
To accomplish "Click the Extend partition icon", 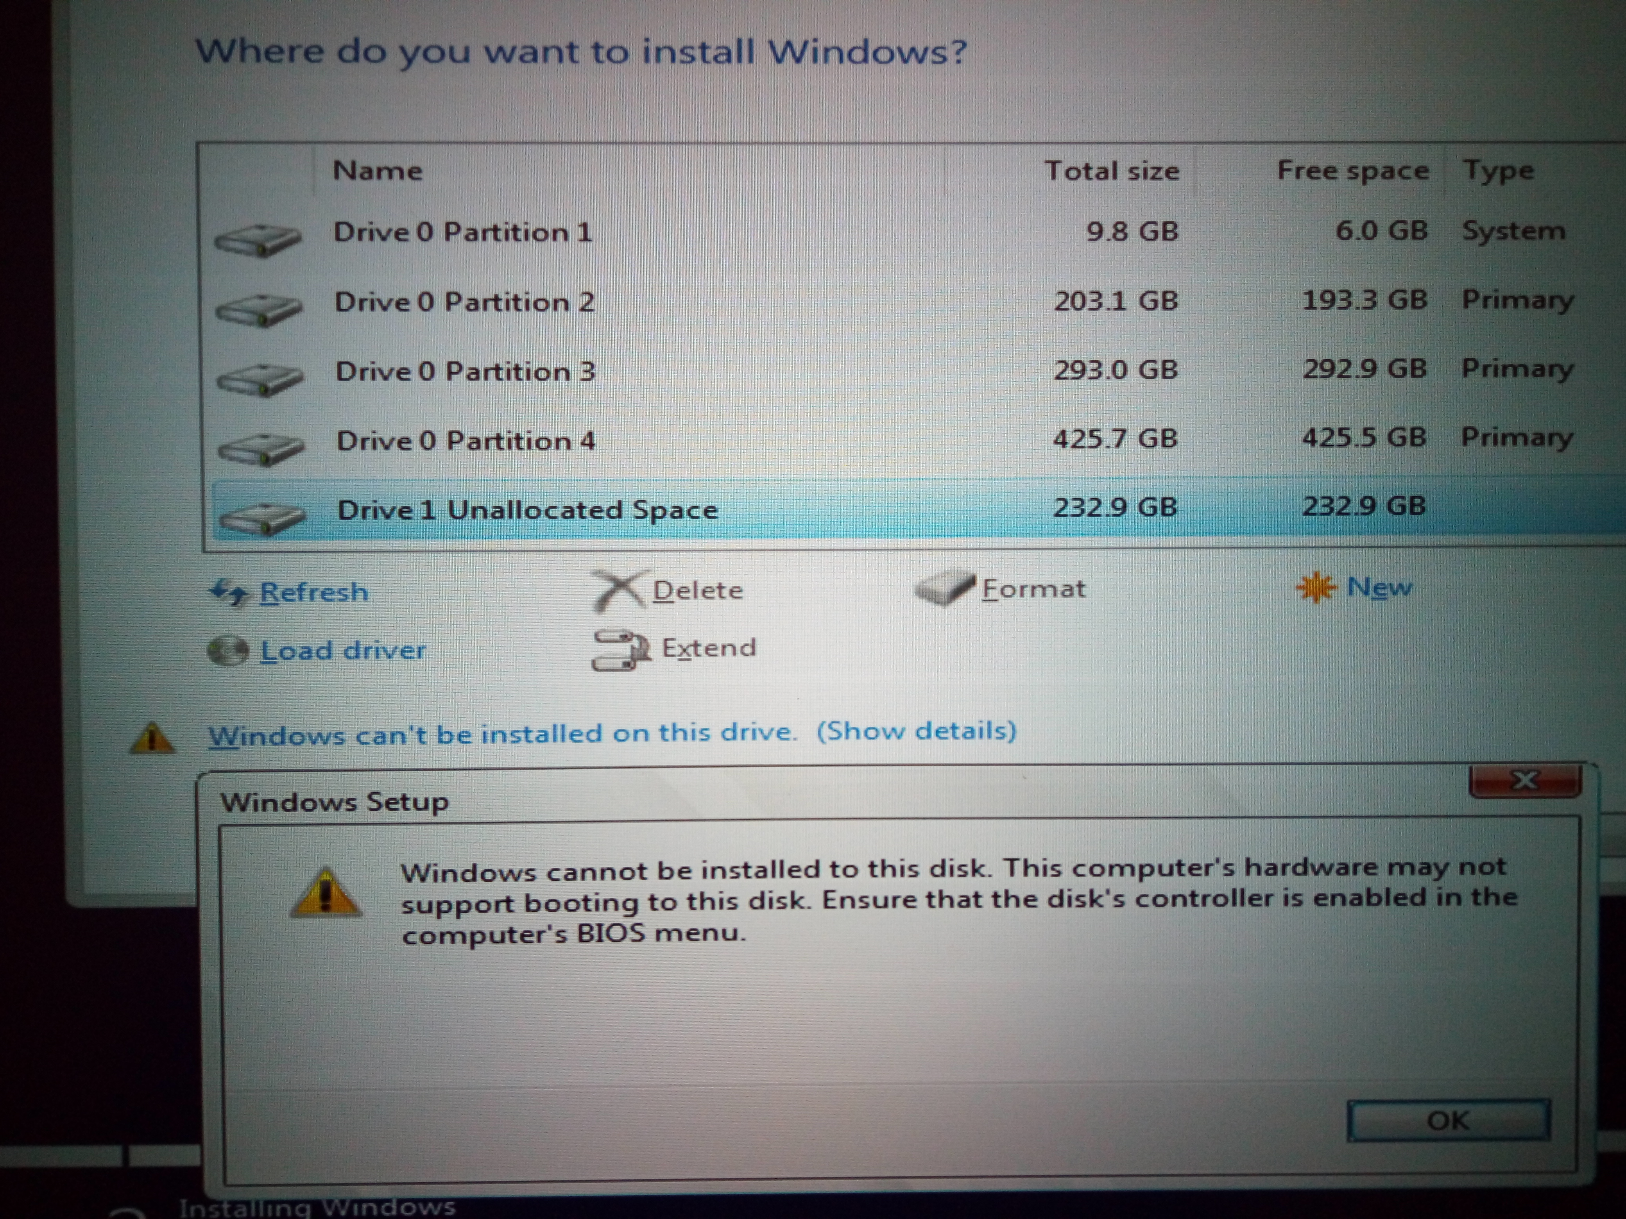I will (x=621, y=649).
